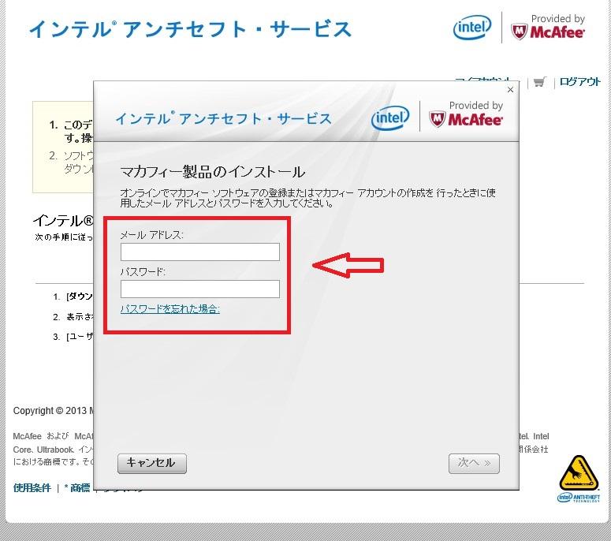611x541 pixels.
Task: Click the パスワード label above the field
Action: [143, 271]
